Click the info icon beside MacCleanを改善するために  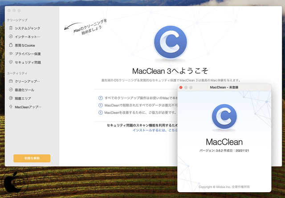(x=101, y=112)
